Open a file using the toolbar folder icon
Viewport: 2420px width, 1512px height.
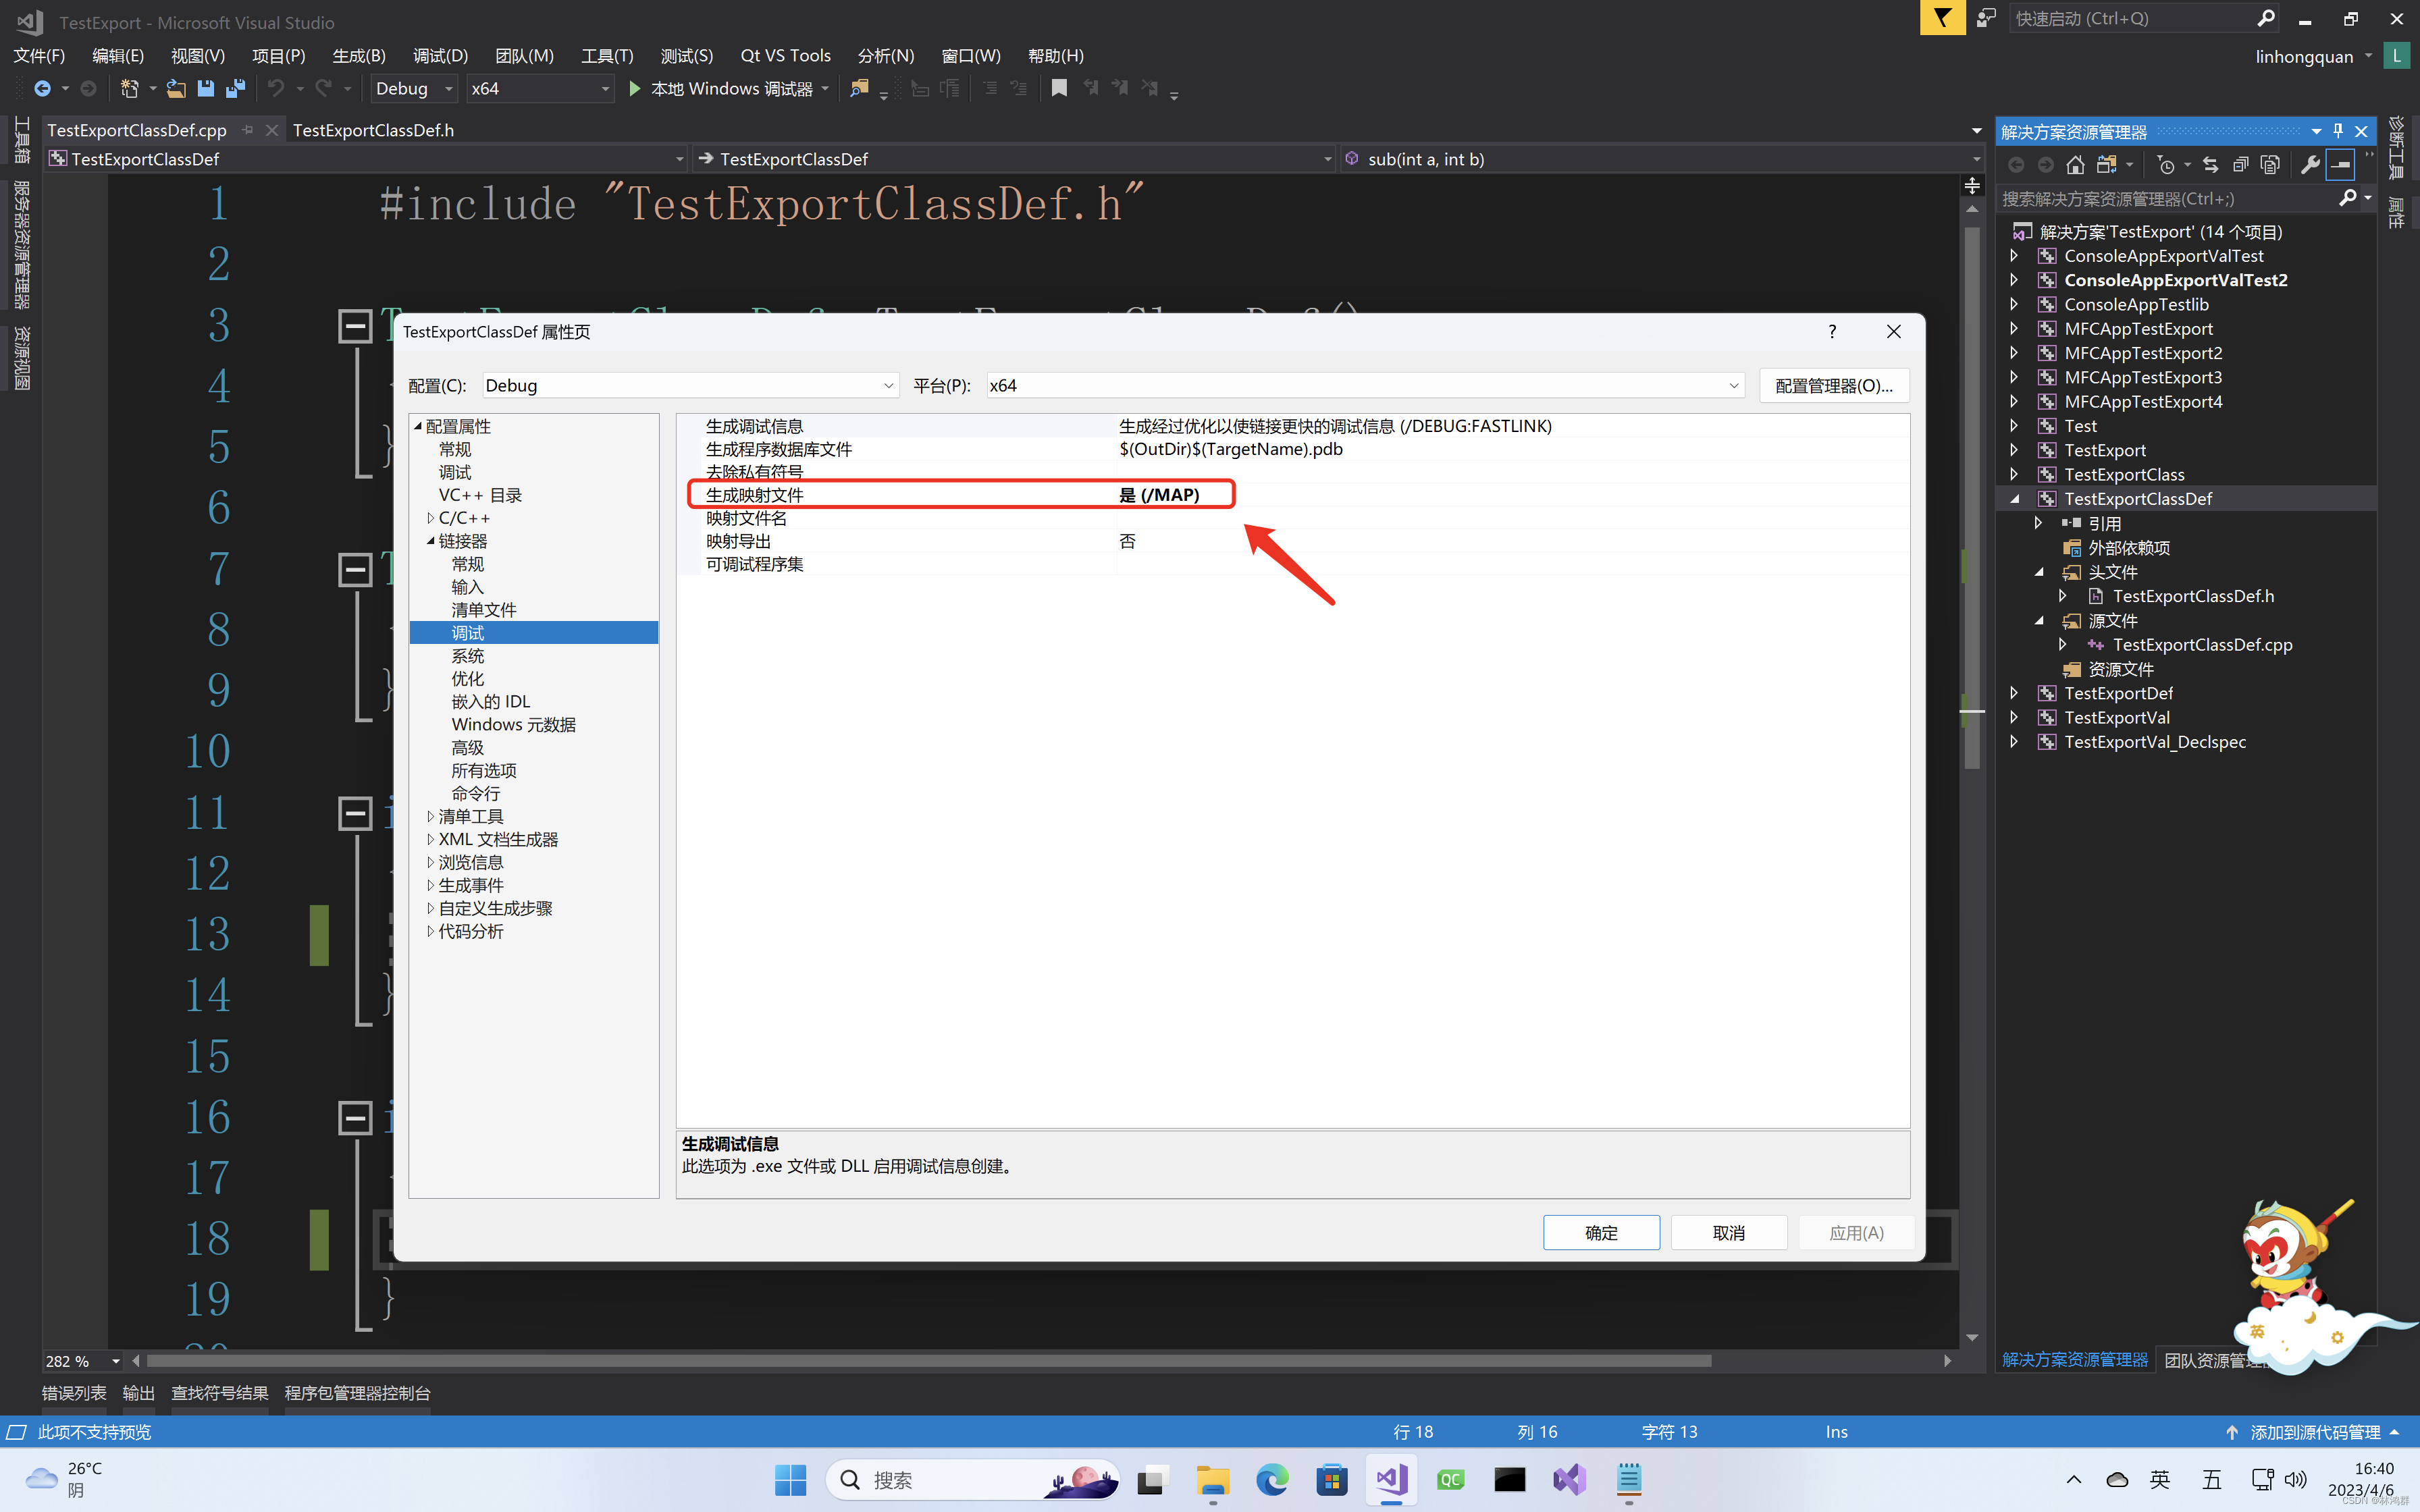coord(176,88)
